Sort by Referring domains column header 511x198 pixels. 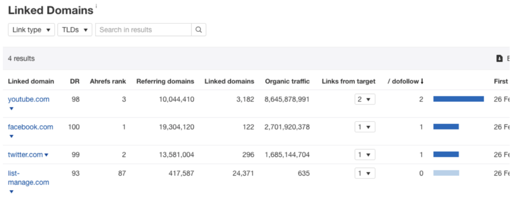(165, 81)
